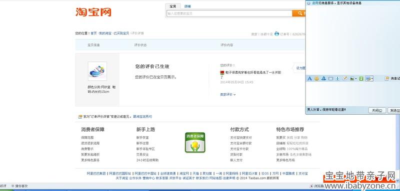
Task: Open dropdown arrow next to send-image icon
Action: (356, 79)
